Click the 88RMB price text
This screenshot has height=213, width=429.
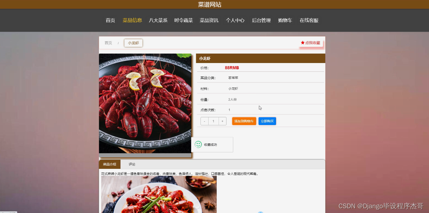click(x=232, y=68)
